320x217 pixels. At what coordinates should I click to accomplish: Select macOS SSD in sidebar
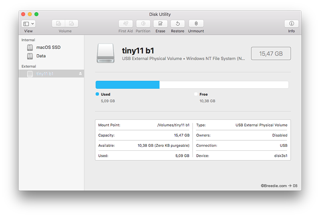[48, 47]
